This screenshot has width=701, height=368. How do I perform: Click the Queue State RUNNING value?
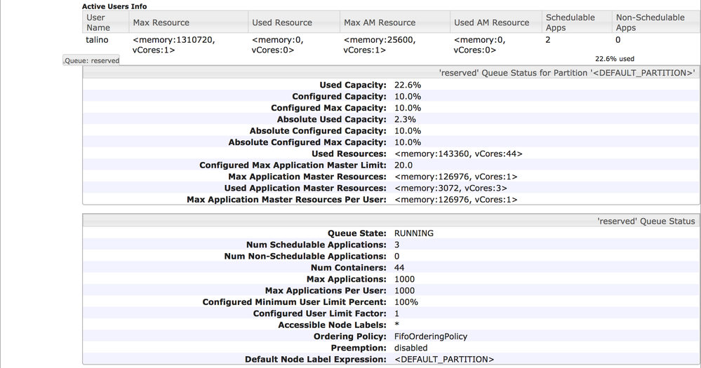tap(413, 233)
